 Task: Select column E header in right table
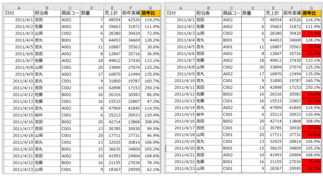click(x=273, y=8)
